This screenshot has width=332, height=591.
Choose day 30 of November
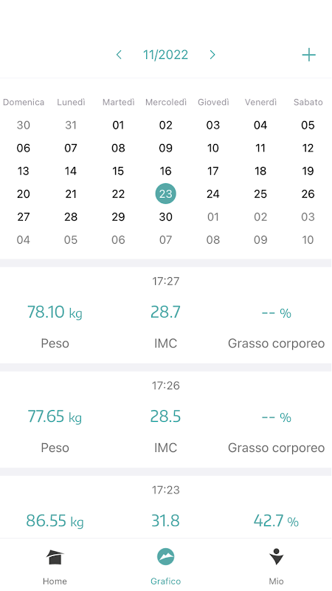(165, 217)
